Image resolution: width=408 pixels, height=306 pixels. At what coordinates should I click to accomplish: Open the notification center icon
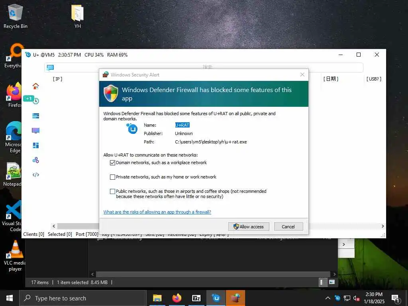coord(395,298)
